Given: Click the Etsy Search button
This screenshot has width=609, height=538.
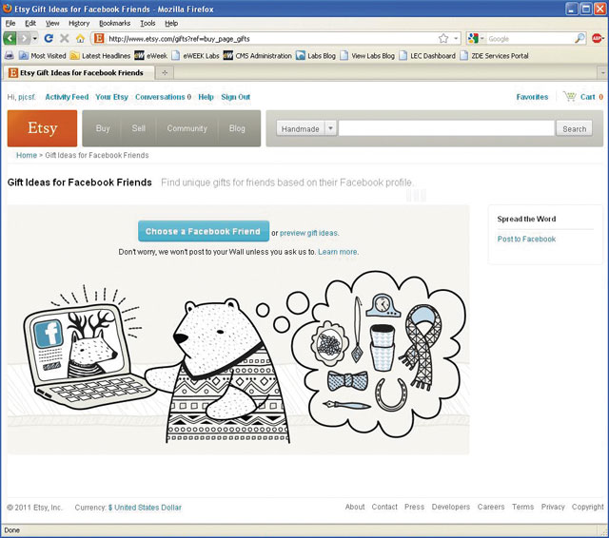Looking at the screenshot, I should tap(575, 128).
